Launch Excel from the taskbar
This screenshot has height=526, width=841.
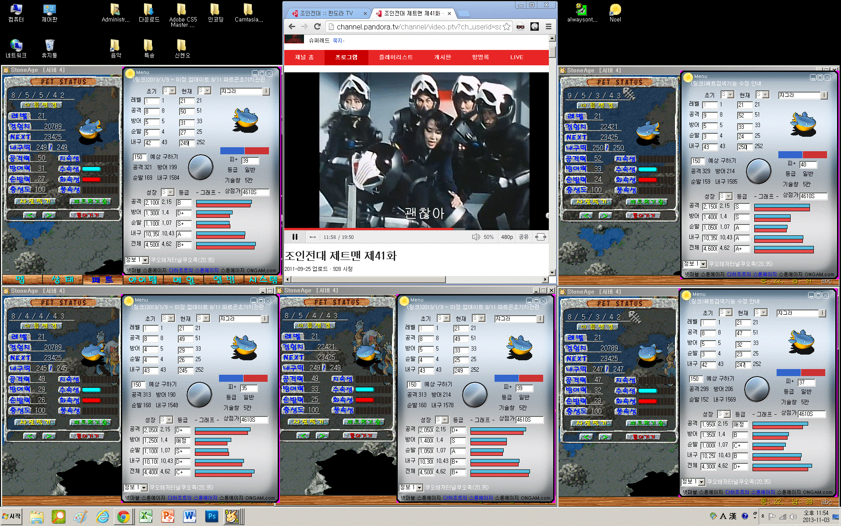click(x=146, y=516)
